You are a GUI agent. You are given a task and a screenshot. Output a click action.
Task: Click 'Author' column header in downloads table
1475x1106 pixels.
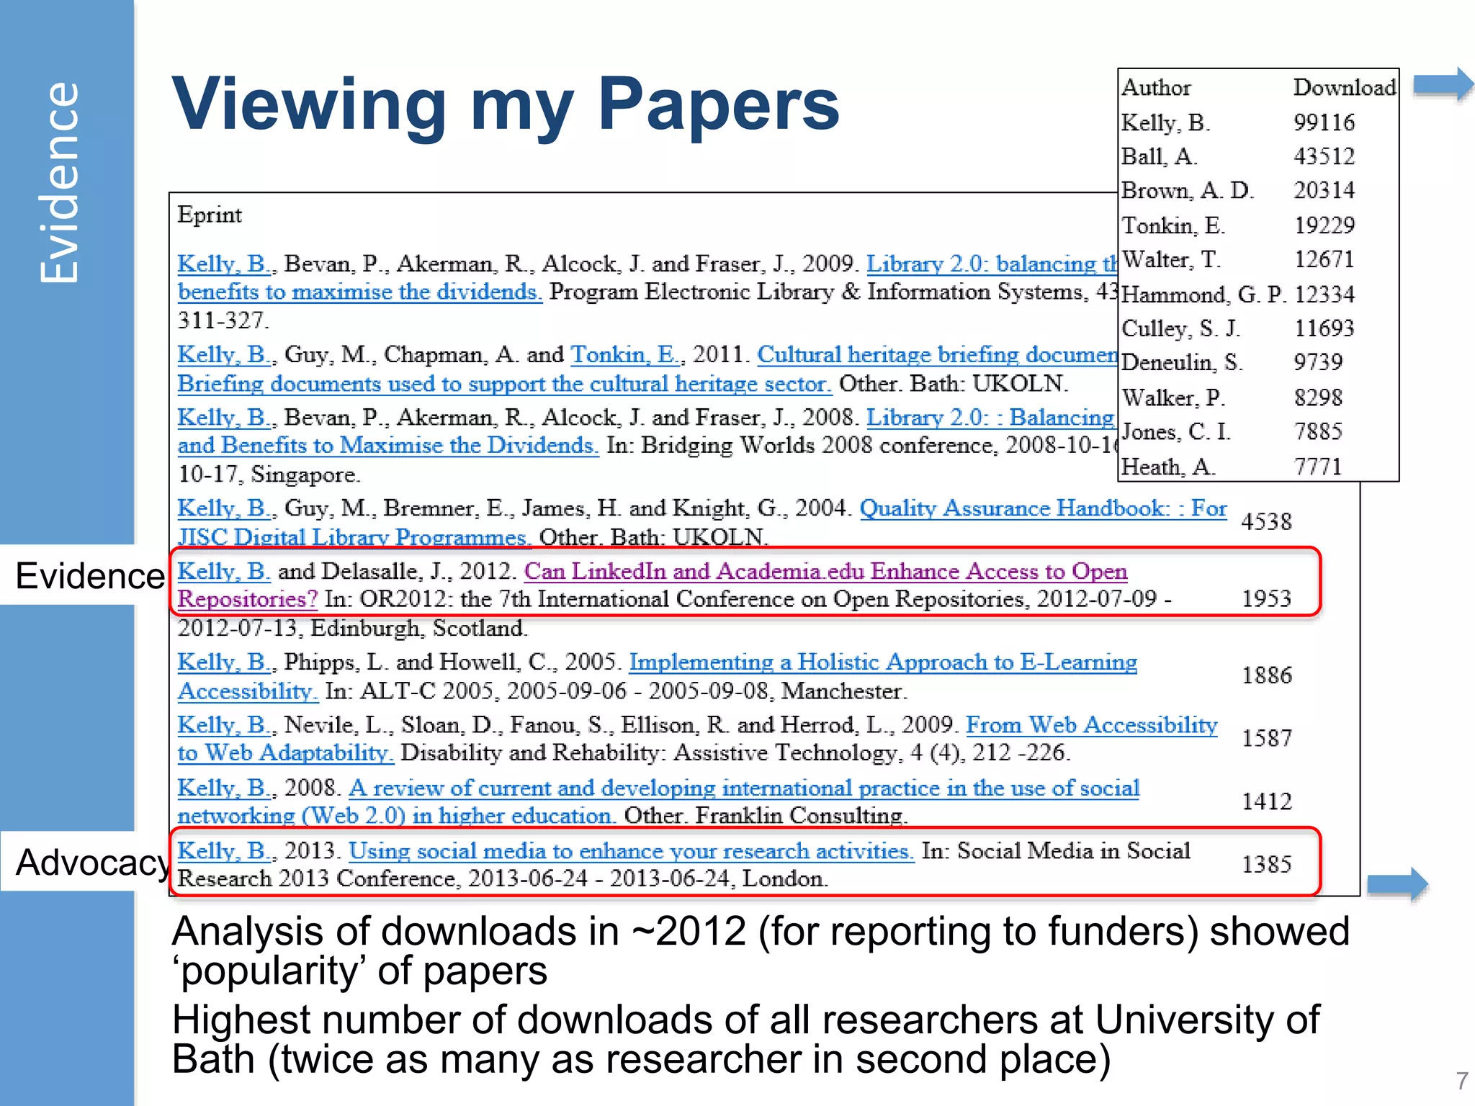point(1156,88)
